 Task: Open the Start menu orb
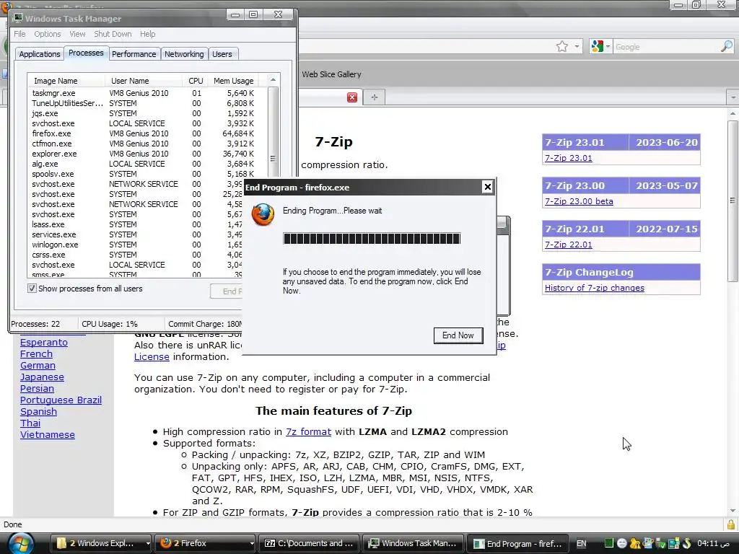(x=19, y=543)
